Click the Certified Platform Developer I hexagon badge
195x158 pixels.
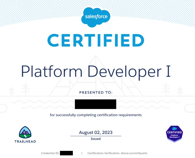point(174,134)
